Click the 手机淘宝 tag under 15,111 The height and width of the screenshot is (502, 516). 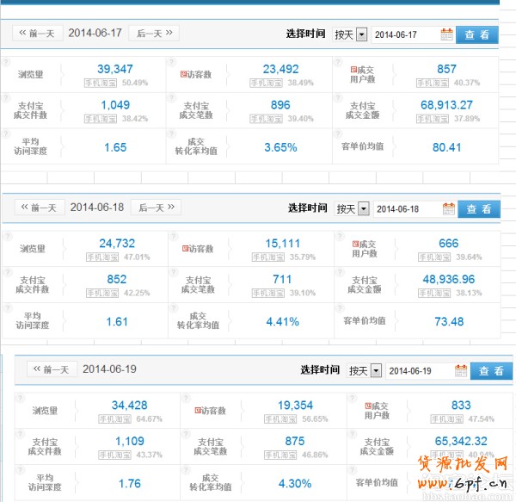(268, 257)
